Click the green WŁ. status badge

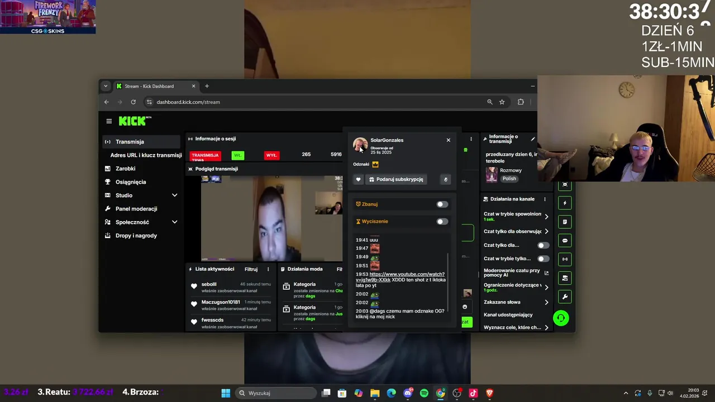click(237, 155)
